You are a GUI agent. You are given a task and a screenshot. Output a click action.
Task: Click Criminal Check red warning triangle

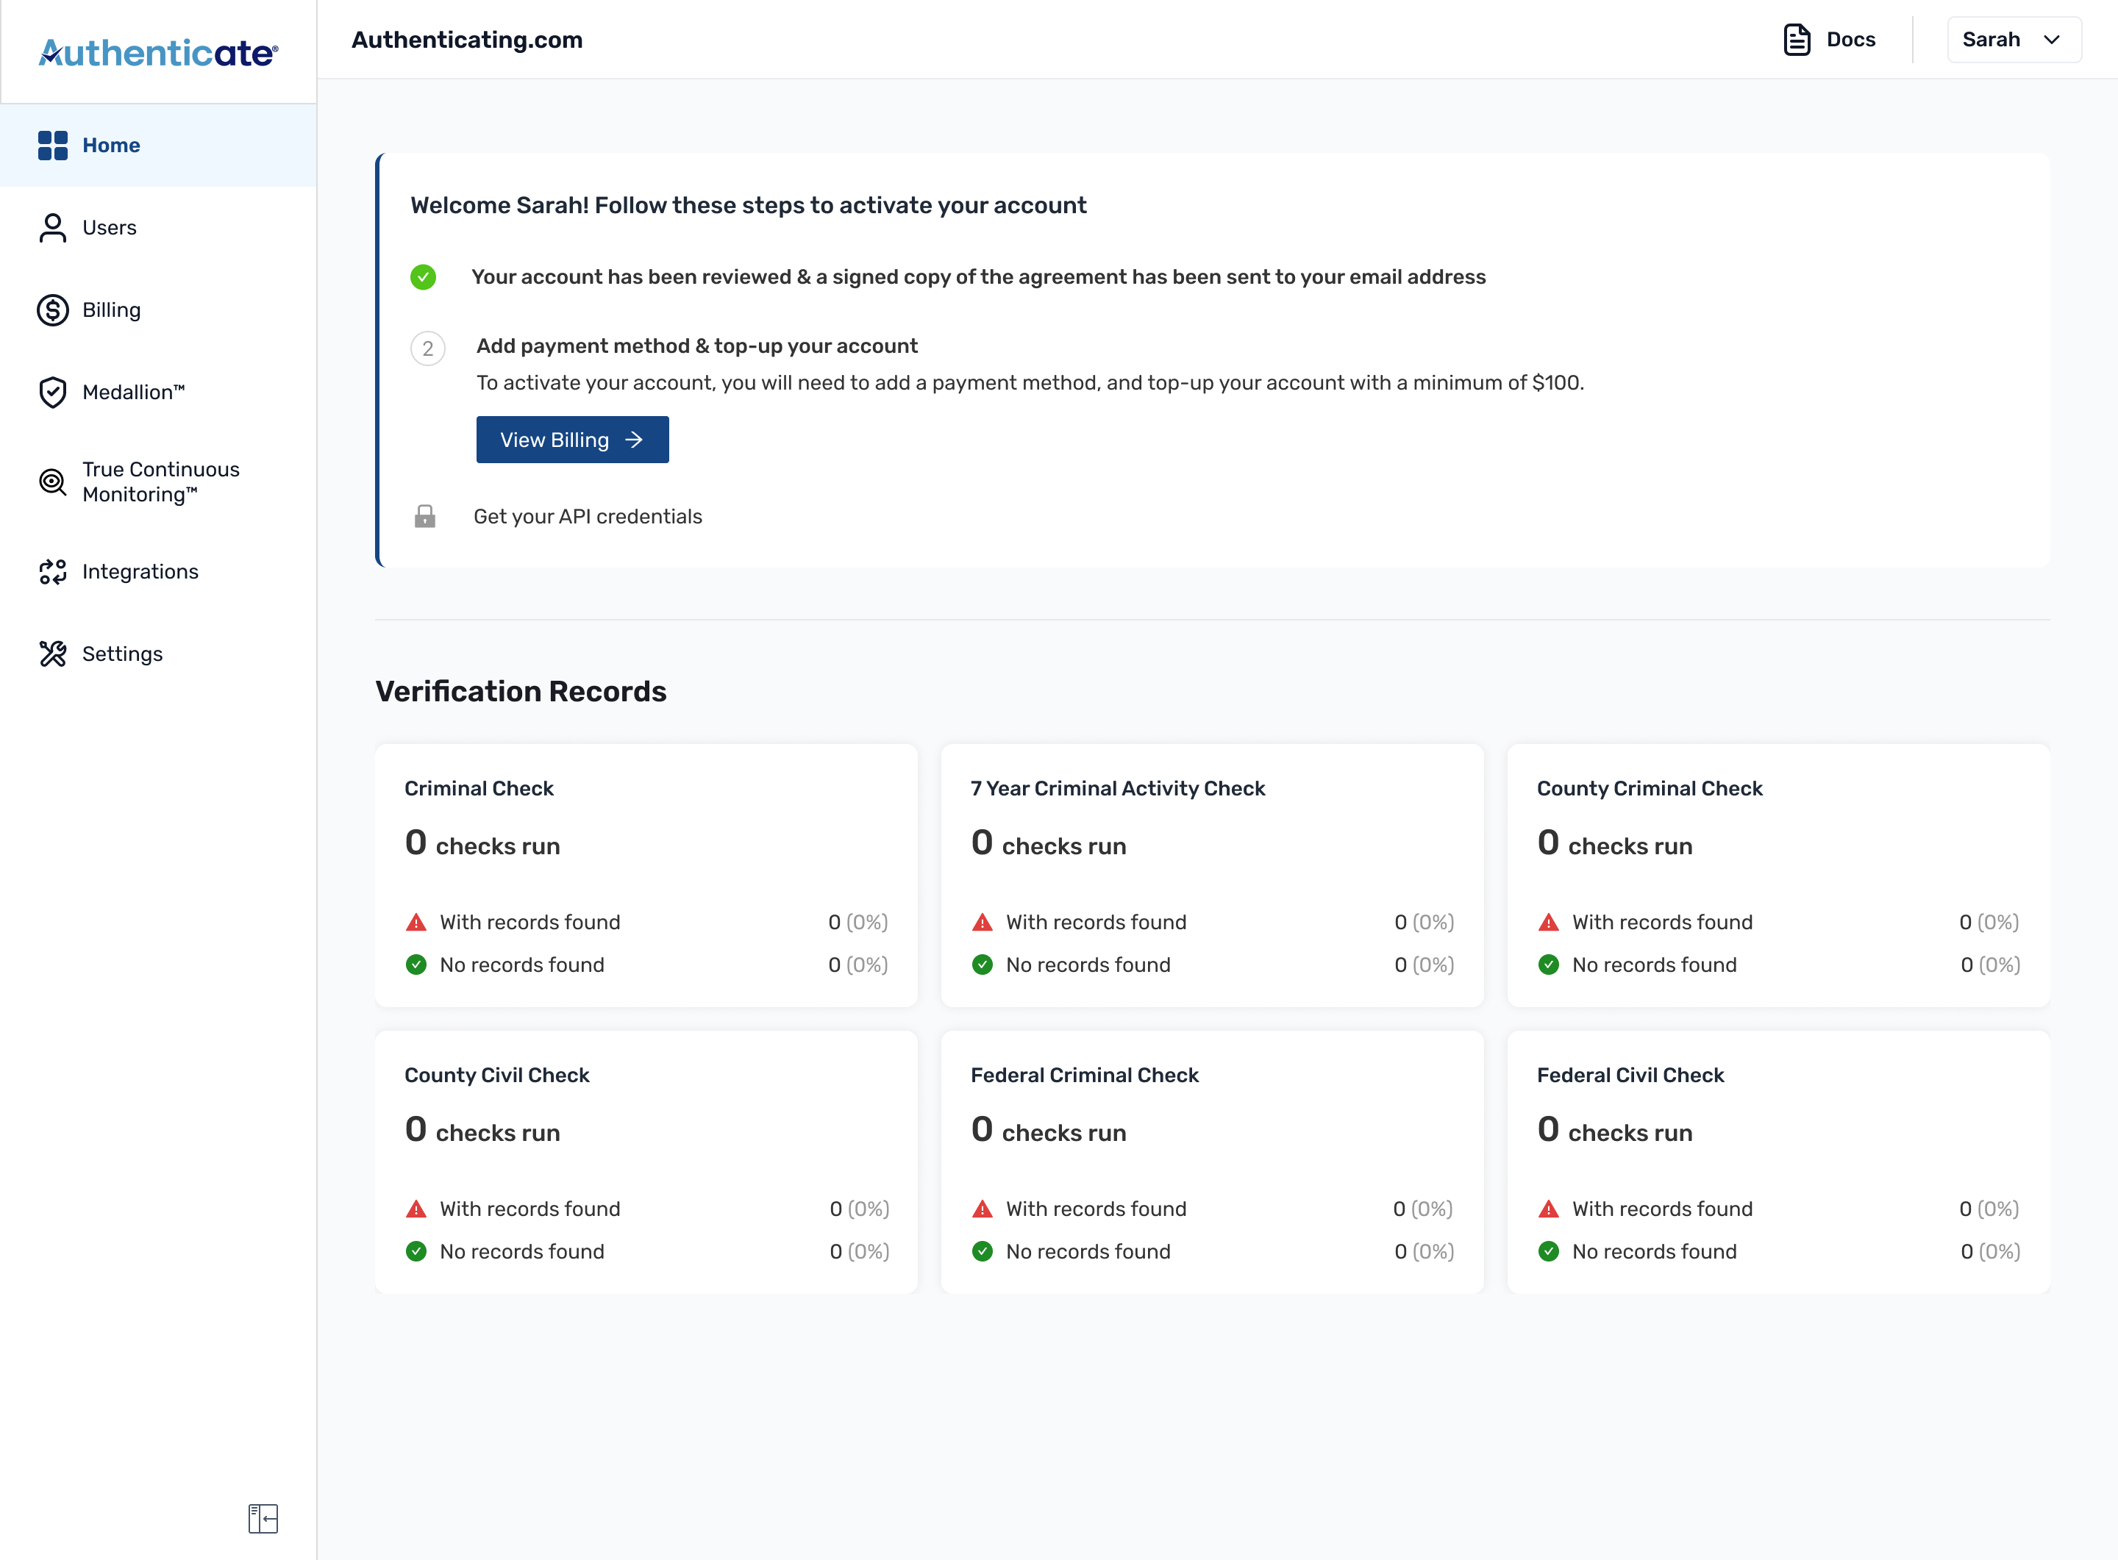(x=416, y=922)
